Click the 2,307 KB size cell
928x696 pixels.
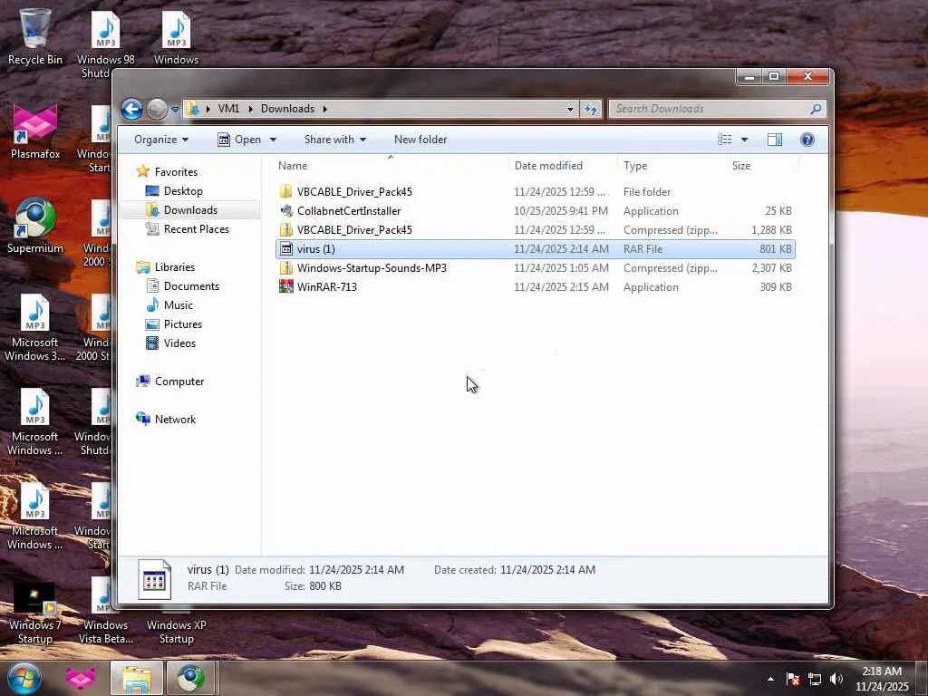pyautogui.click(x=771, y=268)
